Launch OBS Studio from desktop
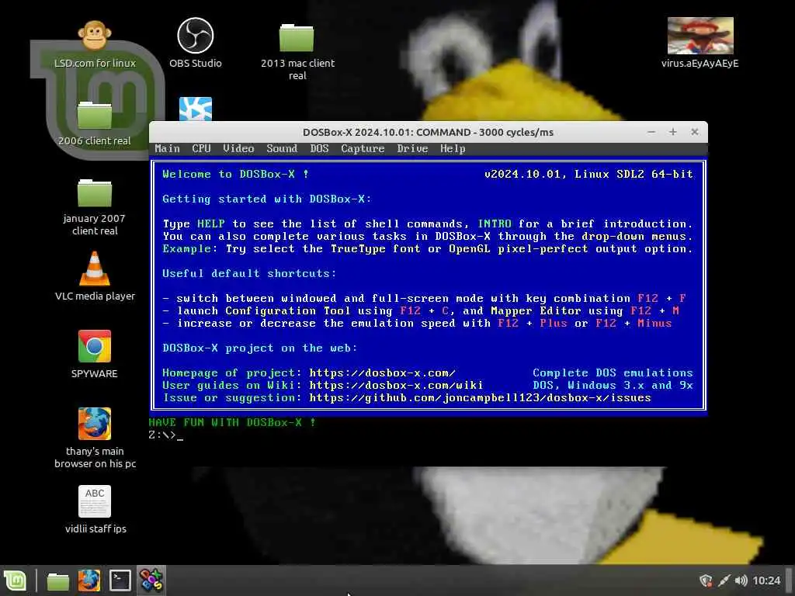The width and height of the screenshot is (795, 596). click(x=195, y=36)
